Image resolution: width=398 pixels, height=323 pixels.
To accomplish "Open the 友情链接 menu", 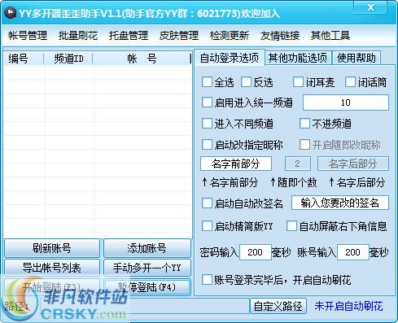I will pos(280,36).
